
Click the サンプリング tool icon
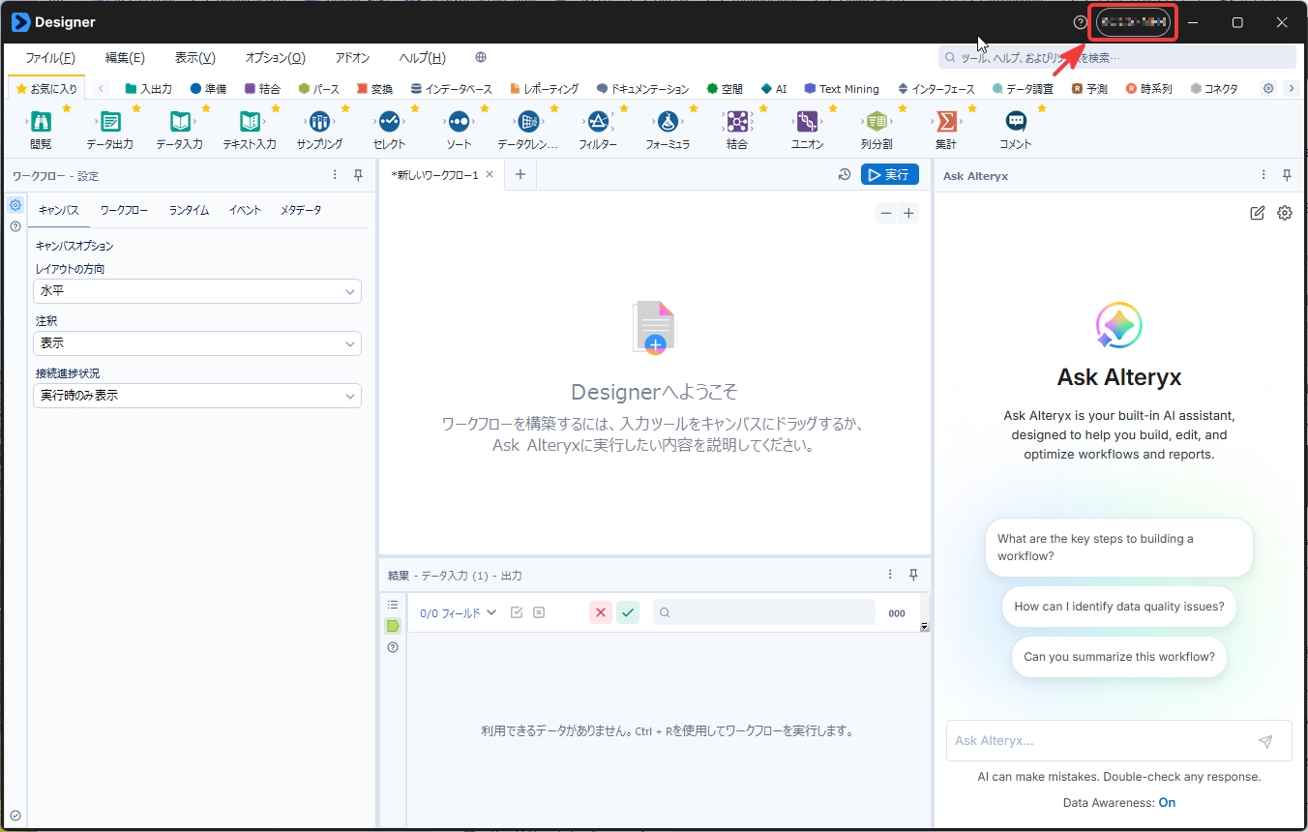tap(319, 122)
